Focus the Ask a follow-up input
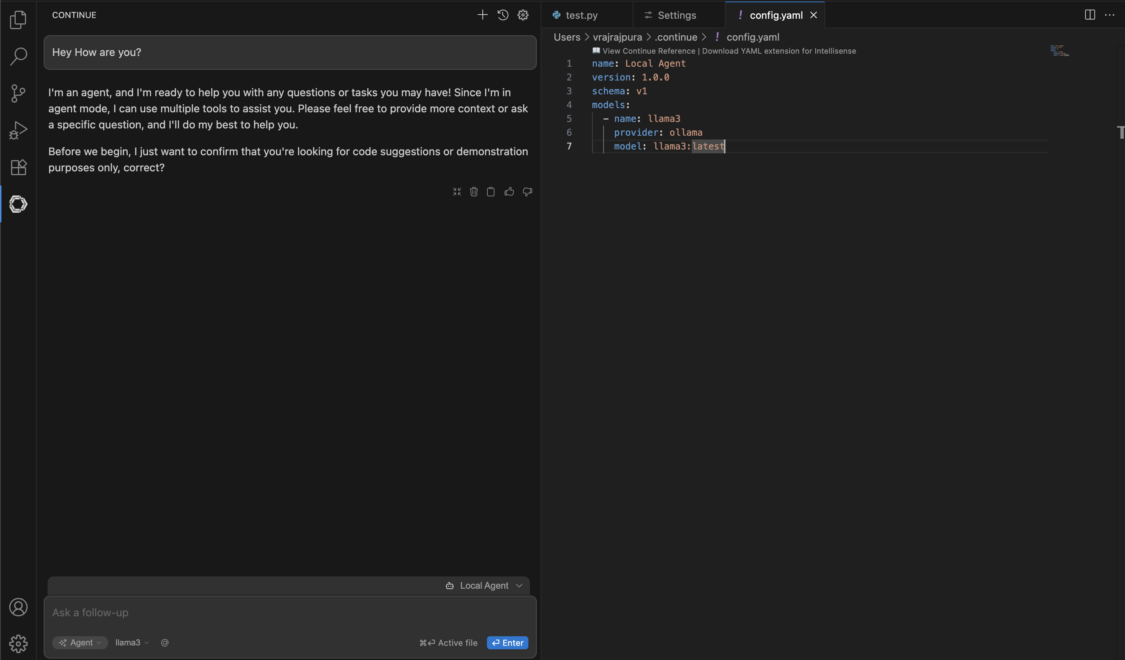The width and height of the screenshot is (1125, 660). 290,613
